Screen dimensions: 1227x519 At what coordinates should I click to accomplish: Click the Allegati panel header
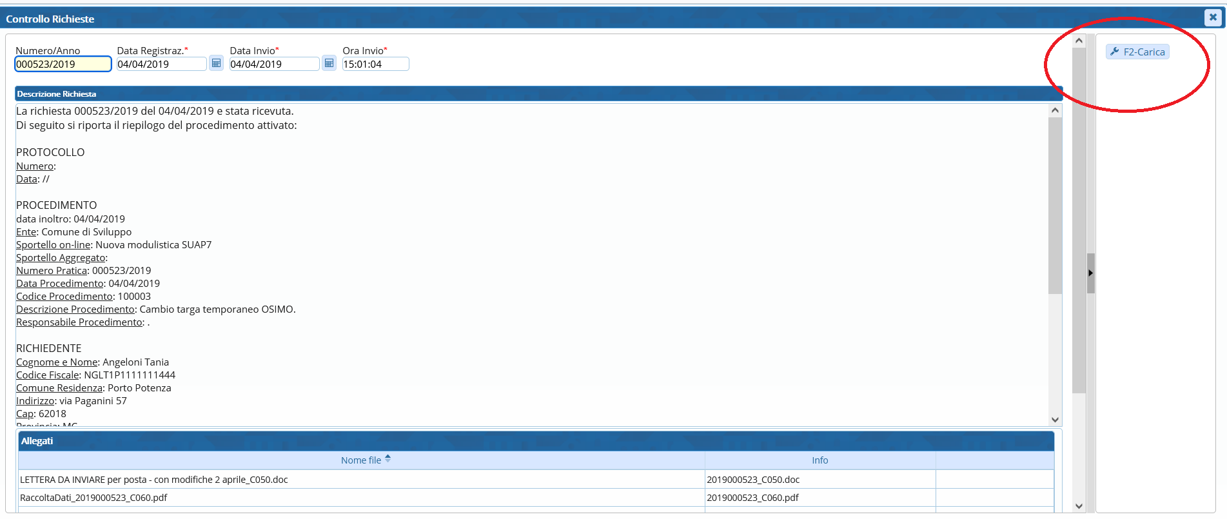tap(535, 441)
